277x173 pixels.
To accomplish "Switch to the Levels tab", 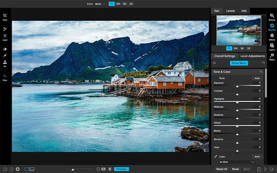I will point(231,10).
